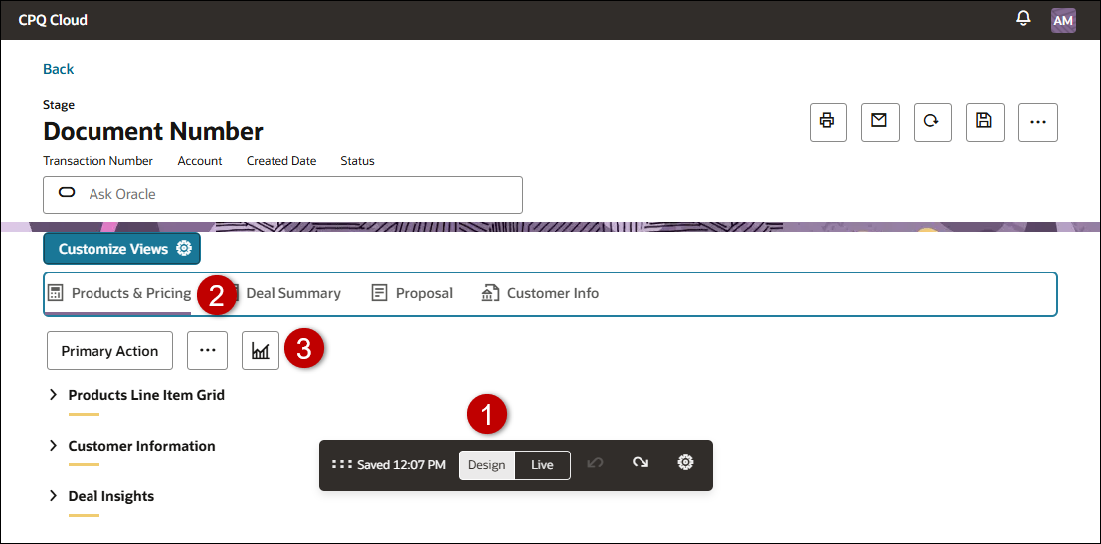Open the Customer Info tab
This screenshot has height=544, width=1101.
[541, 293]
